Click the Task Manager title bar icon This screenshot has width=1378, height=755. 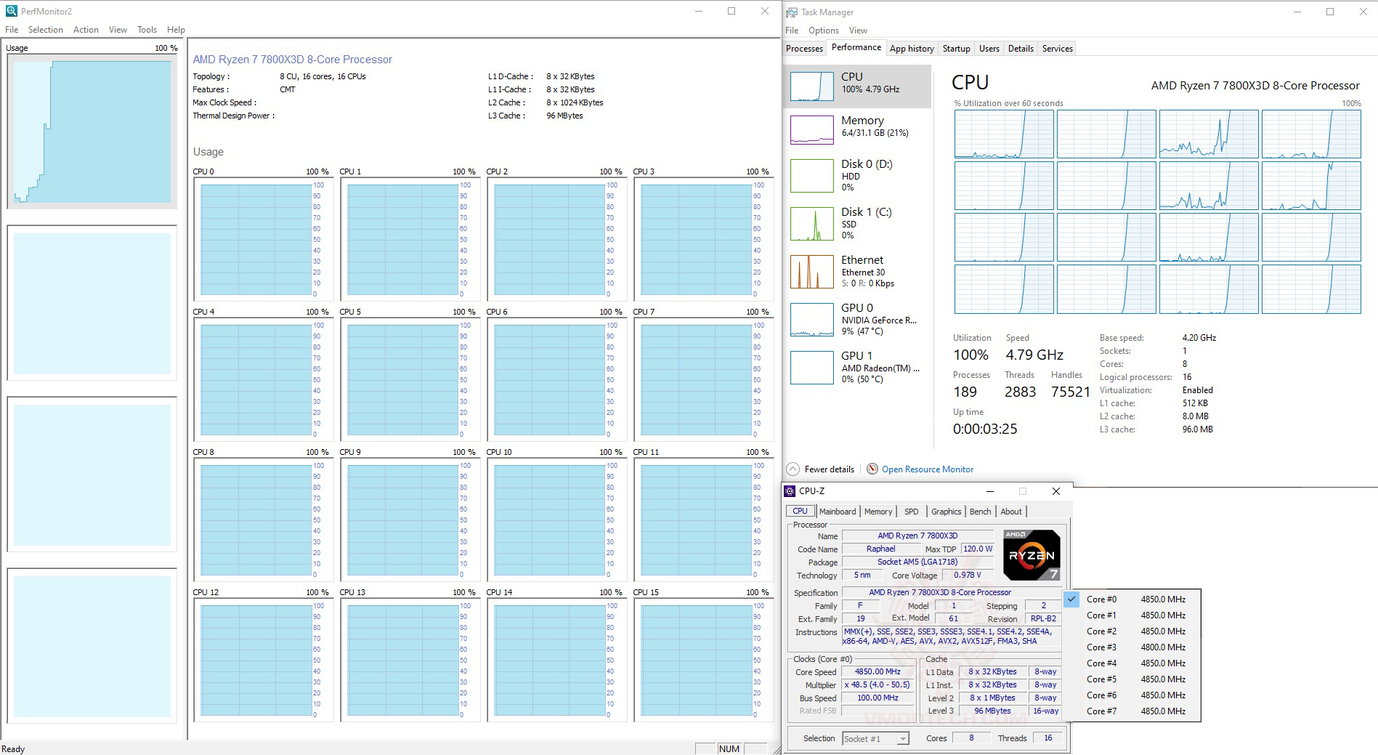(x=792, y=12)
